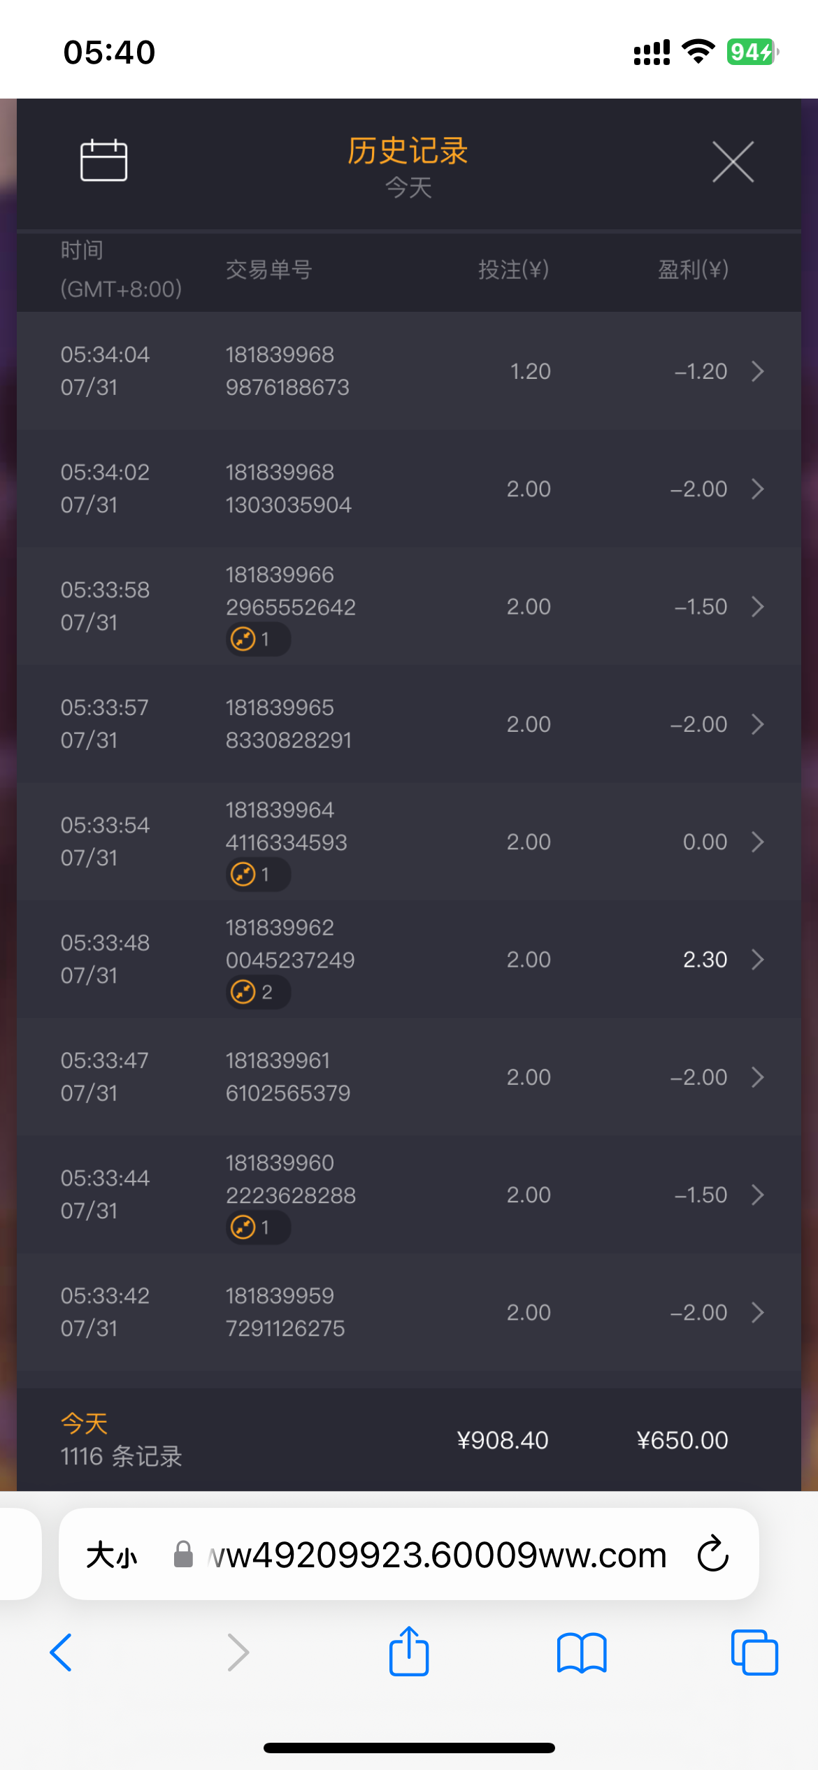The width and height of the screenshot is (818, 1770).
Task: Go back with Safari back arrow
Action: click(62, 1653)
